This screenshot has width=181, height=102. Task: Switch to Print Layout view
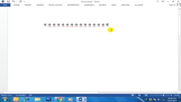(139, 95)
